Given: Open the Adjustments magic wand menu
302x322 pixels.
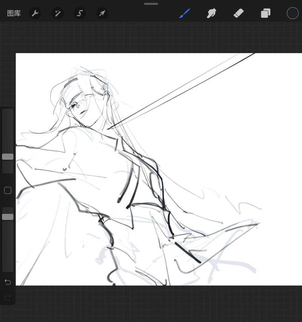Looking at the screenshot, I should point(57,13).
